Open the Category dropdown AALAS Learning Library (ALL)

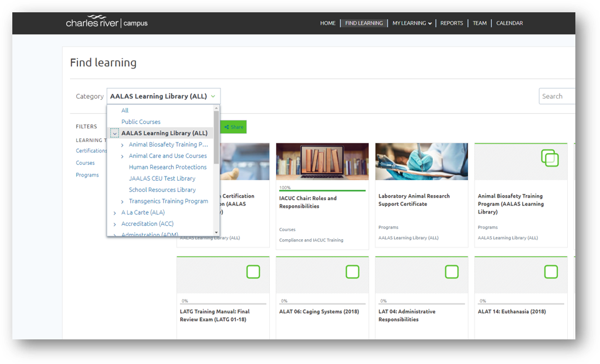(164, 96)
